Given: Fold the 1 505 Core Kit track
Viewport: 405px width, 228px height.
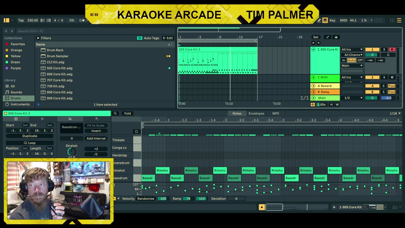Looking at the screenshot, I should [313, 49].
